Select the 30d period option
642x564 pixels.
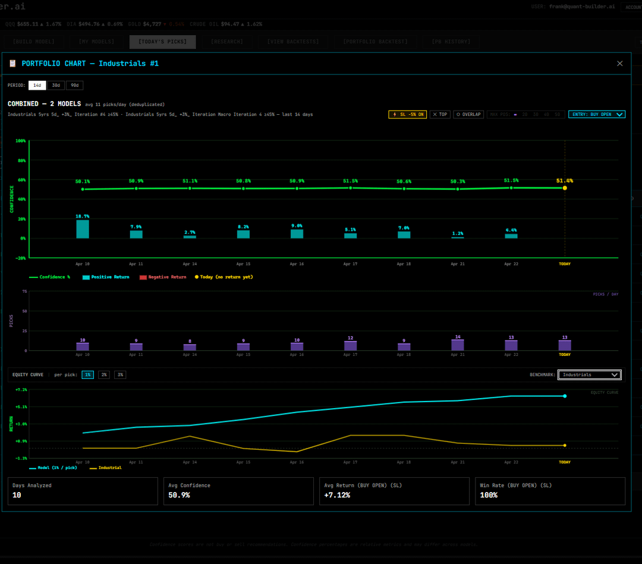[x=56, y=85]
